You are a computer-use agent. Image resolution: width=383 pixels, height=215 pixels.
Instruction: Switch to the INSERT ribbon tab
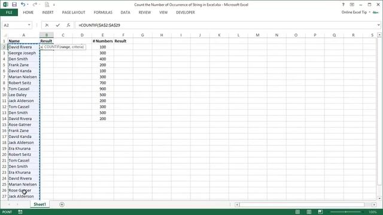coord(48,13)
